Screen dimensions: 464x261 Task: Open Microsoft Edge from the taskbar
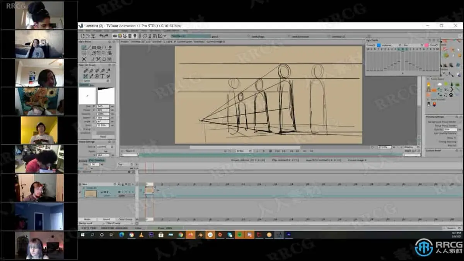click(121, 234)
